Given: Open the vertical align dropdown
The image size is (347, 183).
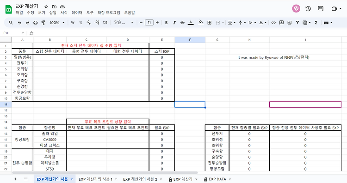Looking at the screenshot, I should coord(242,23).
